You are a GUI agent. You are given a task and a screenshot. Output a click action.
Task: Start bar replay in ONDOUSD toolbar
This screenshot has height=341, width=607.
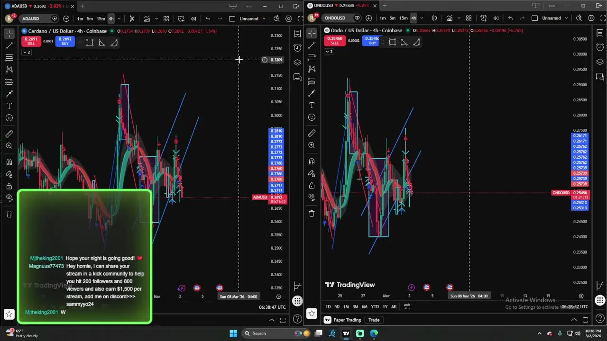[496, 18]
